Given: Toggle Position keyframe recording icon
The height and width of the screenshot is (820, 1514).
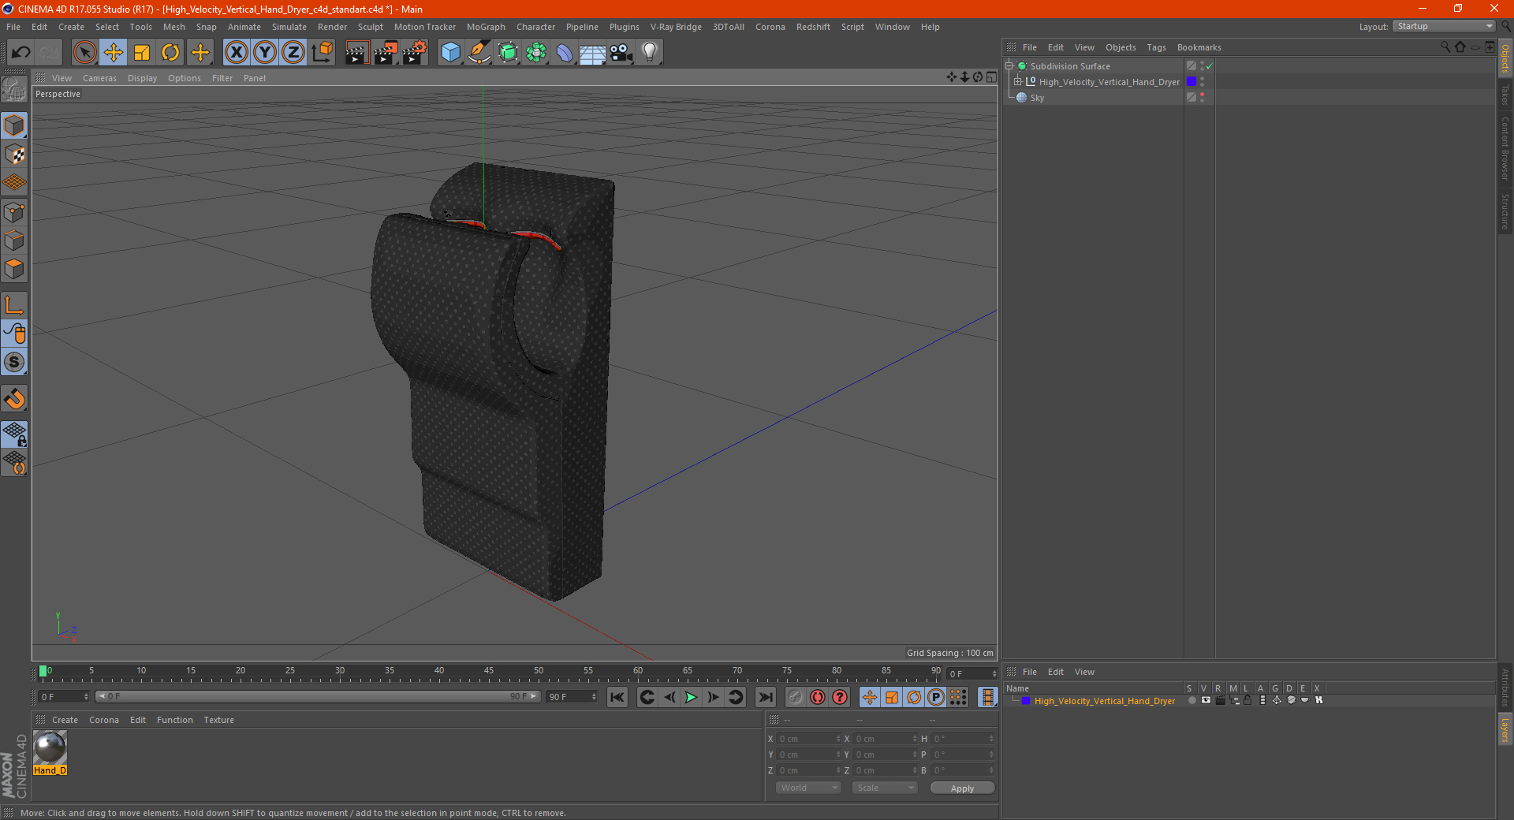Looking at the screenshot, I should coord(869,697).
